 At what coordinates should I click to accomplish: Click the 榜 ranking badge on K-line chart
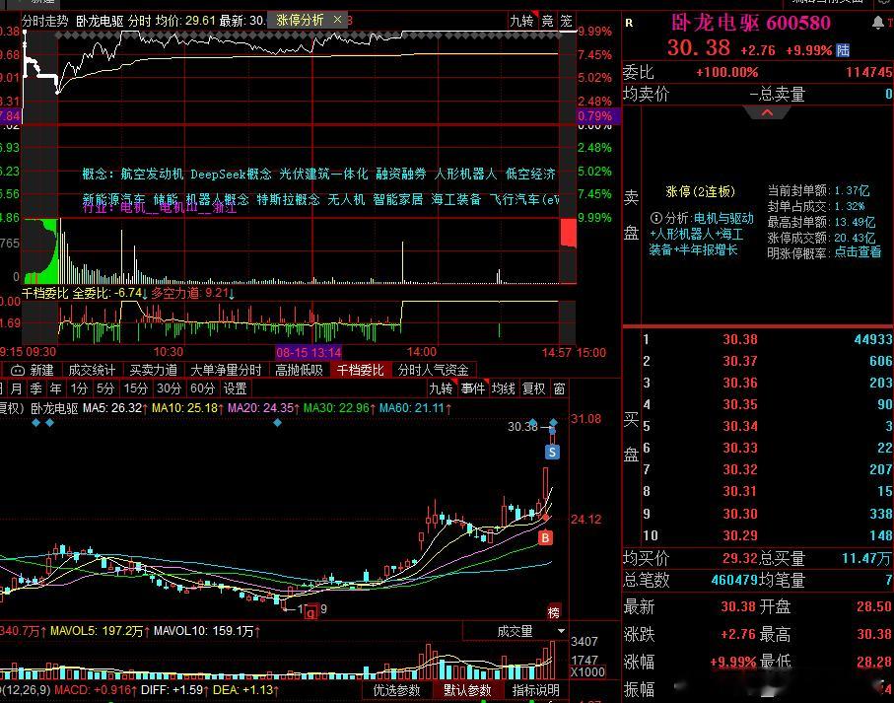tap(554, 611)
